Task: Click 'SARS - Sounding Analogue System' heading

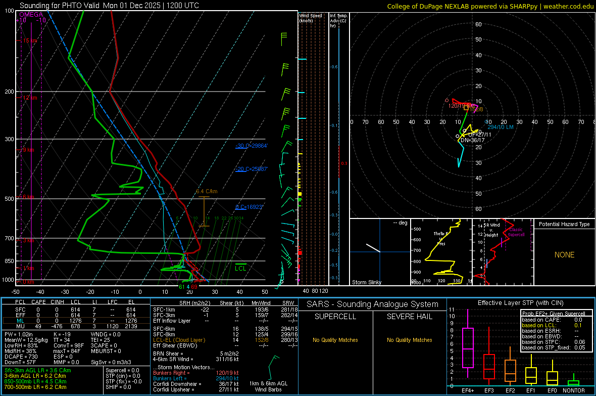Action: point(373,304)
